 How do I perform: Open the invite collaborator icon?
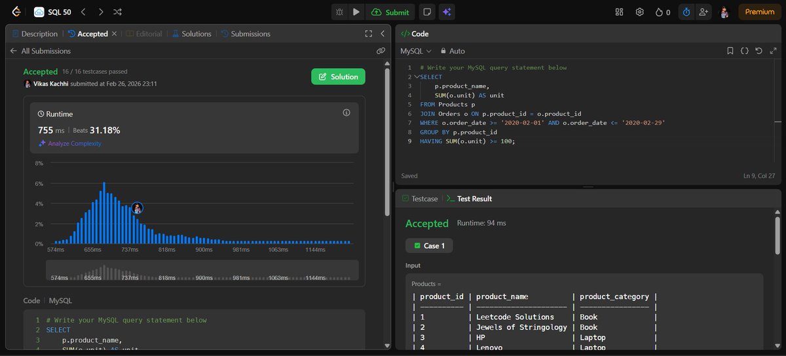pyautogui.click(x=703, y=12)
